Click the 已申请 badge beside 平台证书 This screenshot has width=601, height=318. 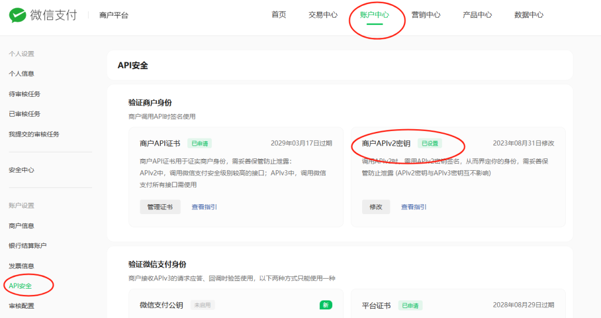pos(410,305)
